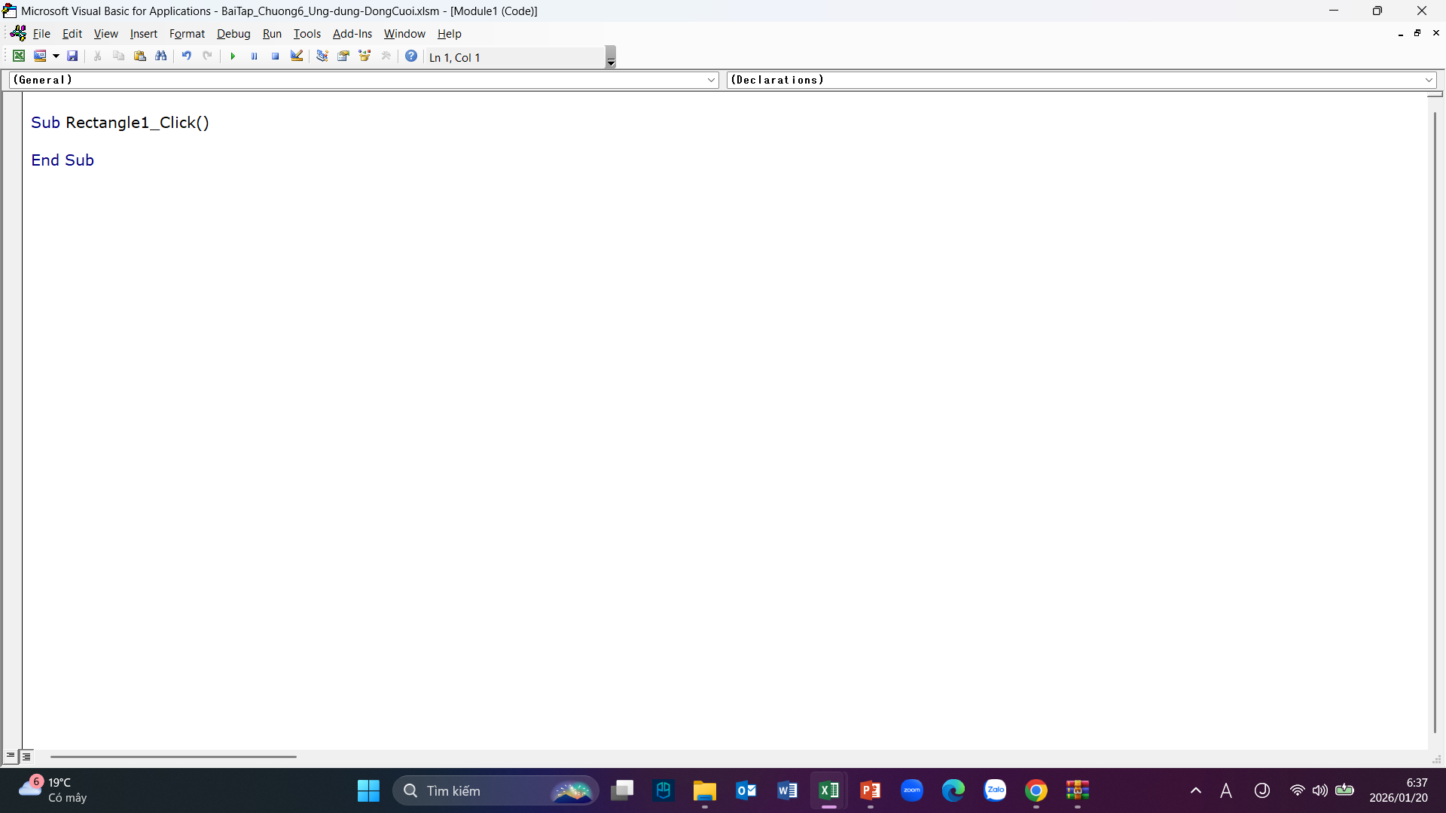Switch to Full Module View button
The height and width of the screenshot is (813, 1446).
(x=26, y=756)
